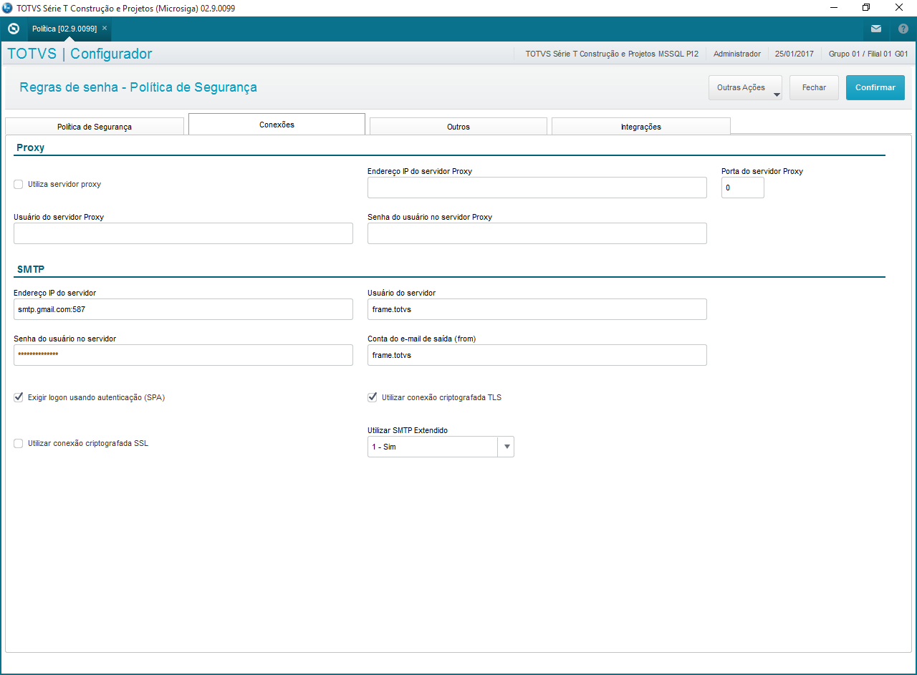This screenshot has width=917, height=675.
Task: Switch to the Política de Segurança tab
Action: (95, 127)
